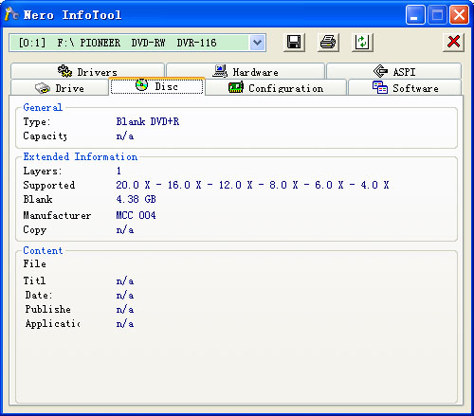
Task: Minimize the Nero InfoTool window
Action: click(x=415, y=15)
